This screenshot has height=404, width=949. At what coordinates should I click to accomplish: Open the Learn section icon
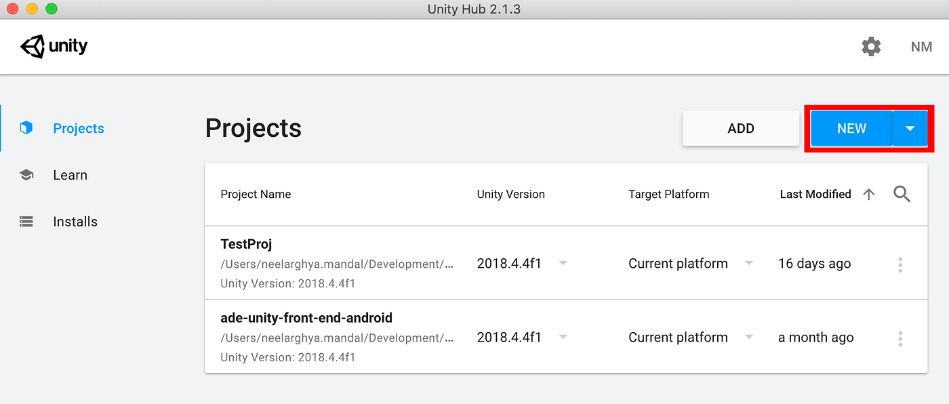[x=26, y=174]
